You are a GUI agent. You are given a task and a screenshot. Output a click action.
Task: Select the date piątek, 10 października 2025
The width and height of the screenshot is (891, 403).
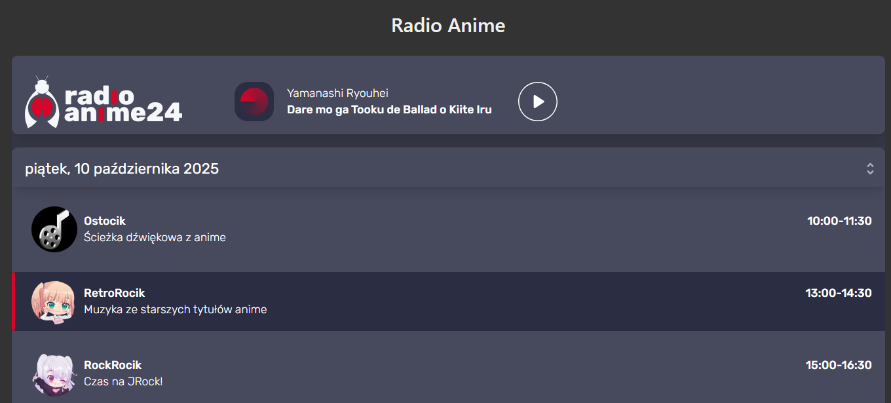tap(122, 169)
